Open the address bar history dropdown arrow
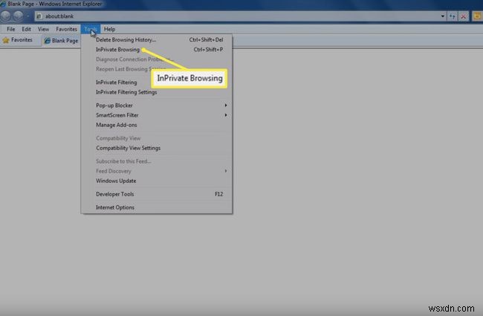The width and height of the screenshot is (483, 316). click(443, 16)
